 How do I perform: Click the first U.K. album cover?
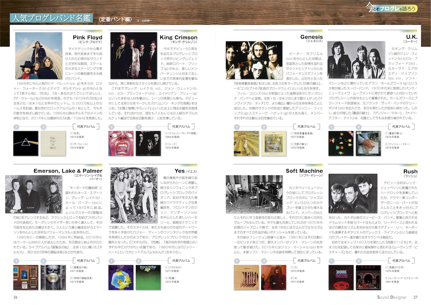tap(341, 144)
